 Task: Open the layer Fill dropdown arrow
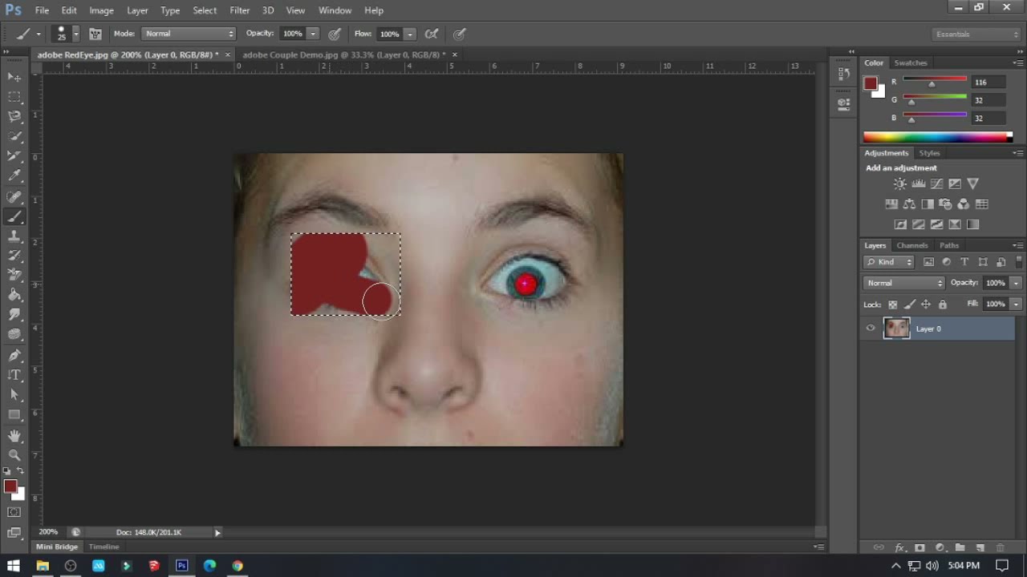pyautogui.click(x=1016, y=305)
